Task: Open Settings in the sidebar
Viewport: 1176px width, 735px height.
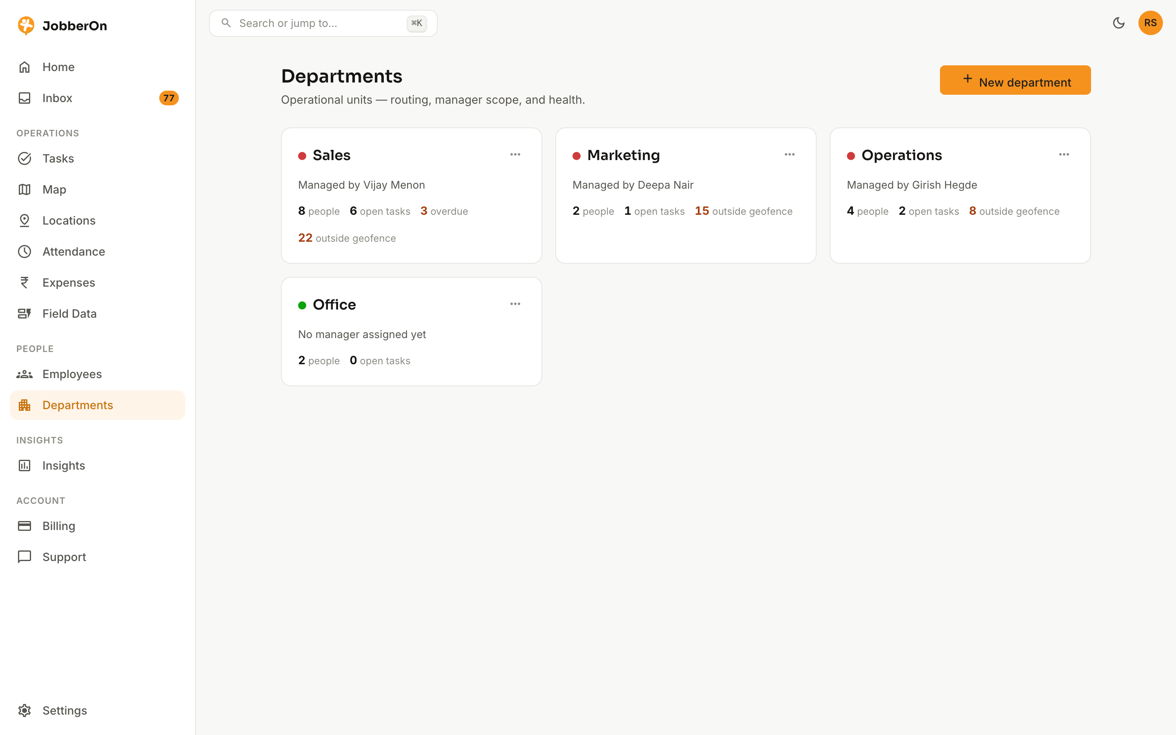Action: point(97,710)
